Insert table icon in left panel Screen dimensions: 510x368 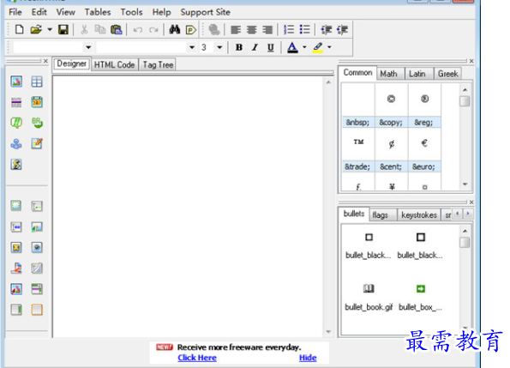click(37, 81)
